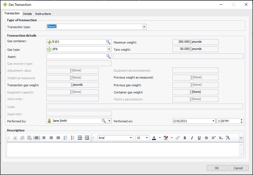Switch to the Details tab

pyautogui.click(x=27, y=14)
